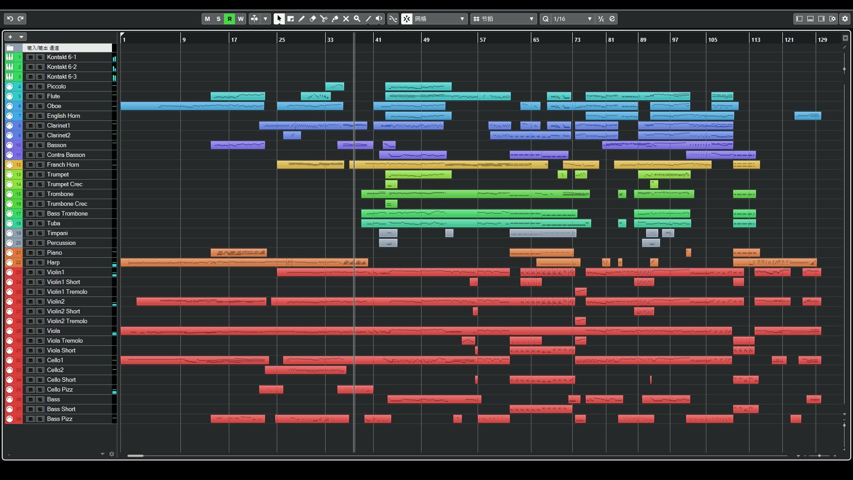Toggle global Solo S state button
853x480 pixels.
pos(219,19)
